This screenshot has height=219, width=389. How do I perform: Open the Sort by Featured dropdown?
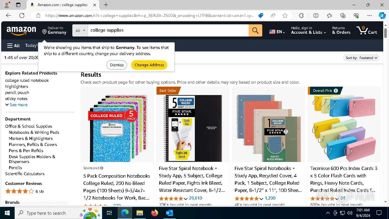click(x=361, y=58)
